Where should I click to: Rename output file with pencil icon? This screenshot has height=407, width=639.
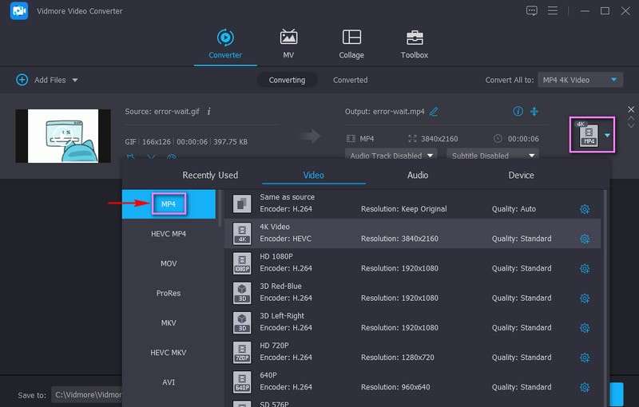pyautogui.click(x=434, y=112)
